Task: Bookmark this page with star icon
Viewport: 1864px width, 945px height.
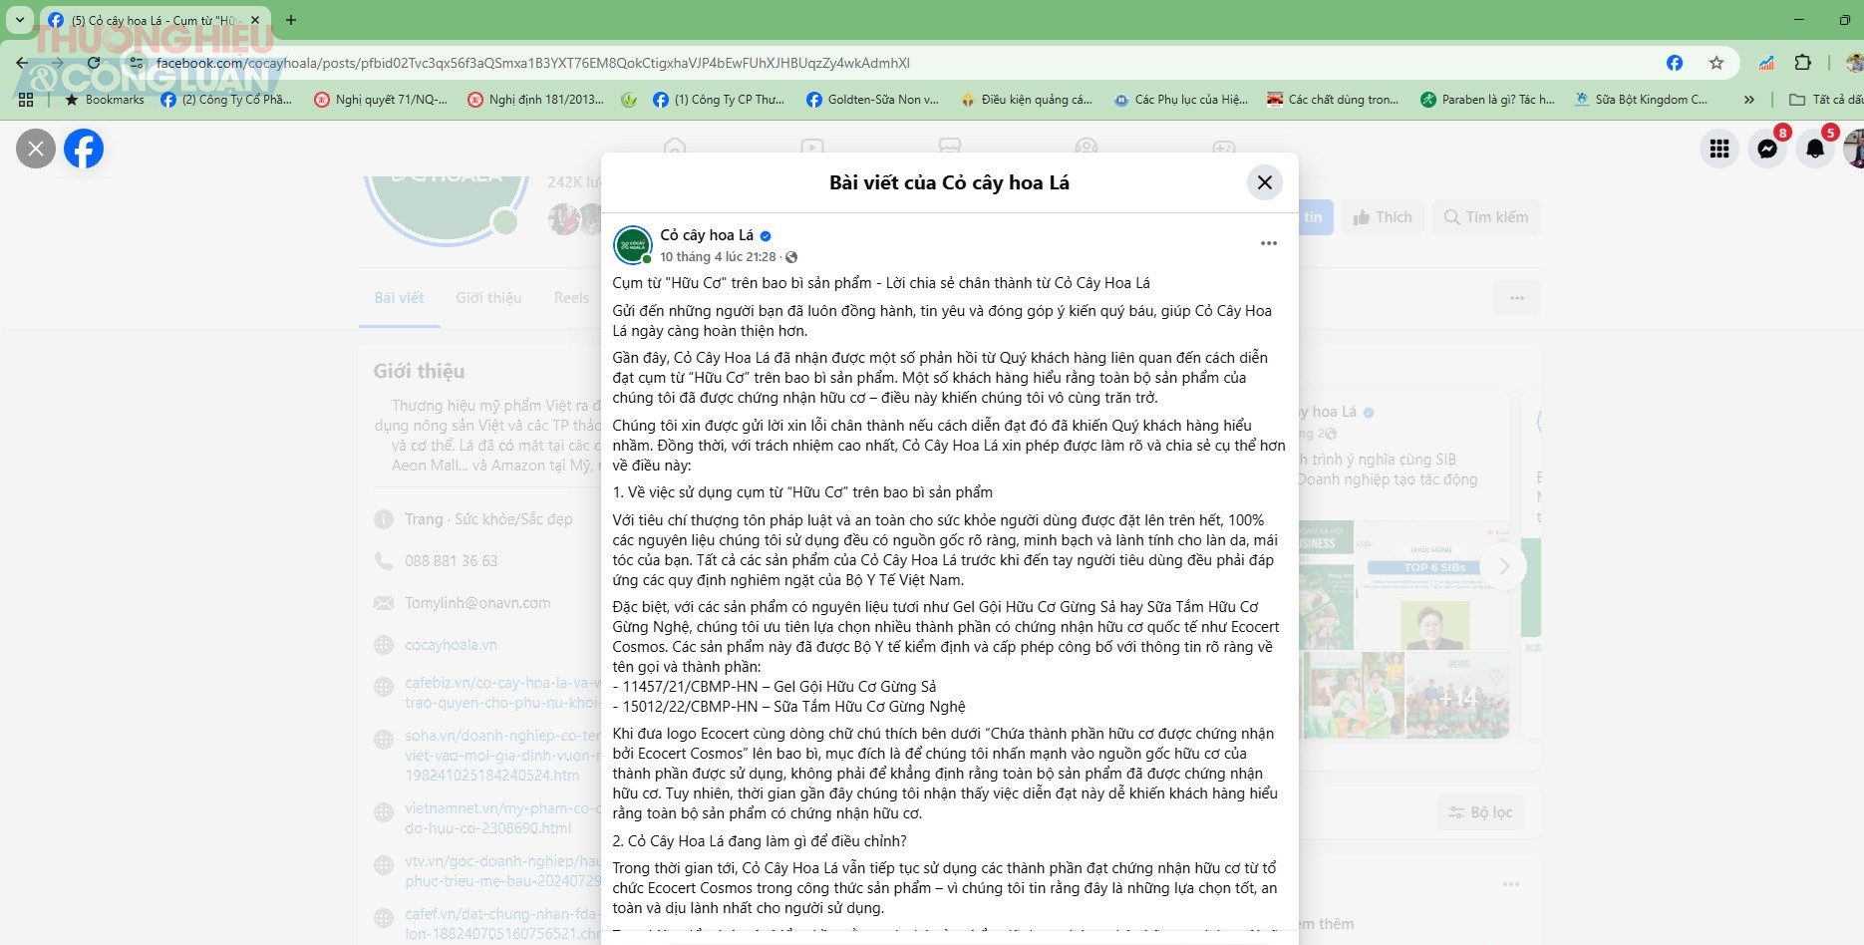Action: coord(1716,63)
